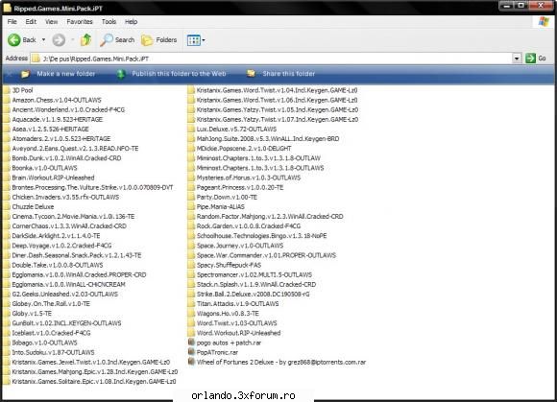Select the Pipe.Mania-ALiAS folder

pos(216,207)
